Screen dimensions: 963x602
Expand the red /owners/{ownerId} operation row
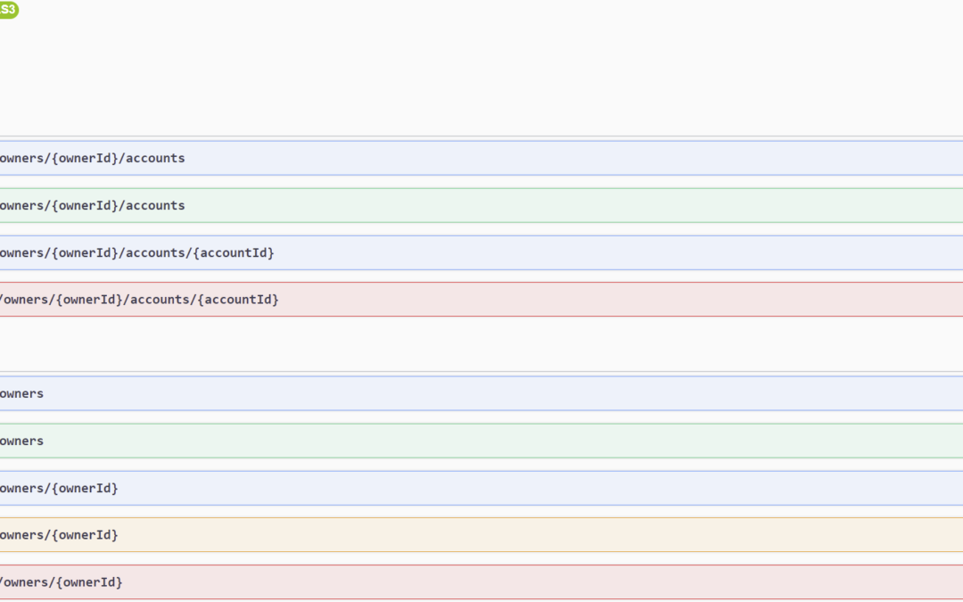click(x=535, y=582)
